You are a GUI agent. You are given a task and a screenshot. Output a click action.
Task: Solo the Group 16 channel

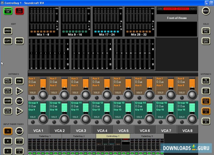pos(182,117)
